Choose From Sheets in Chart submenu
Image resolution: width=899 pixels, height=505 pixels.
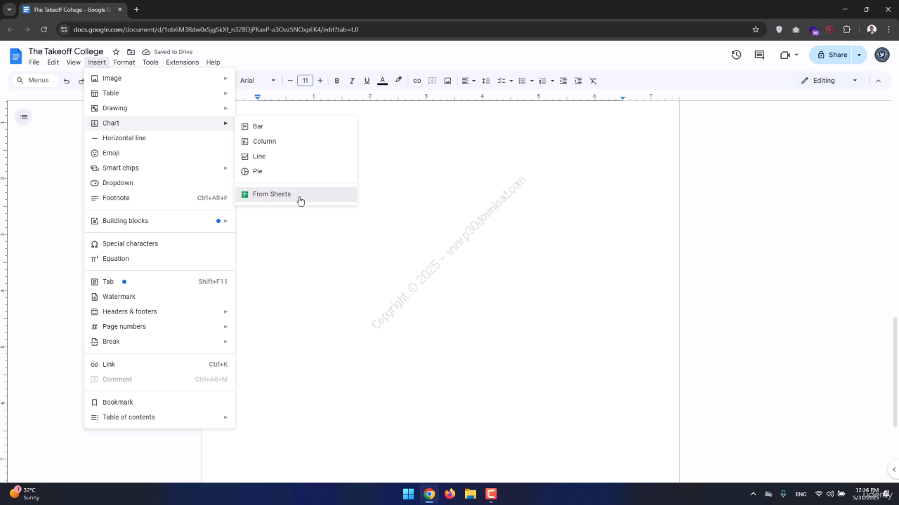tap(272, 194)
